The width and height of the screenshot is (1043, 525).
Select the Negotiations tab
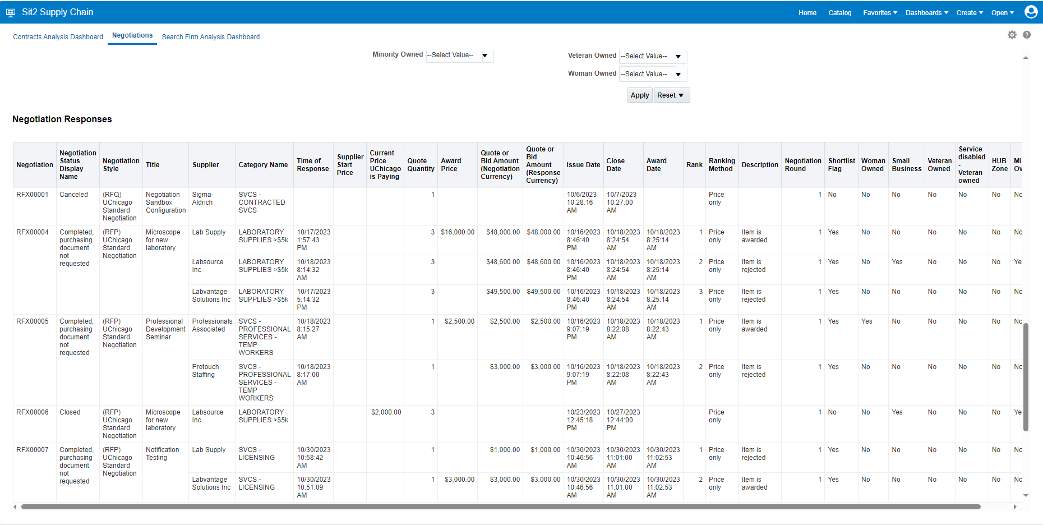click(132, 35)
